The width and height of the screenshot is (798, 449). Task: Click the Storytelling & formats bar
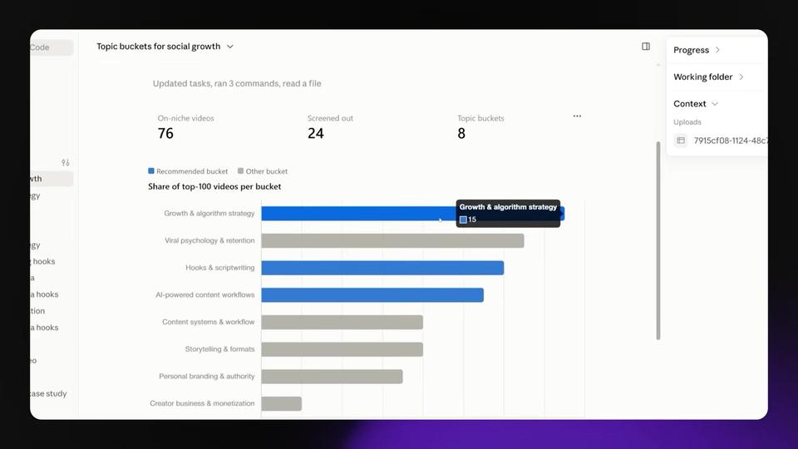tap(342, 349)
